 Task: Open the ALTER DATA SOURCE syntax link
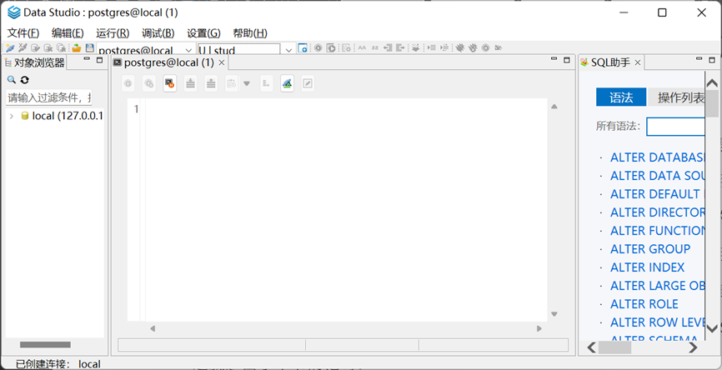coord(658,176)
